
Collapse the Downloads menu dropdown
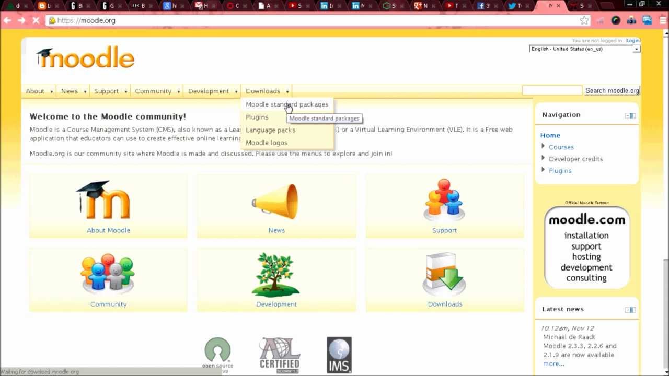point(267,91)
